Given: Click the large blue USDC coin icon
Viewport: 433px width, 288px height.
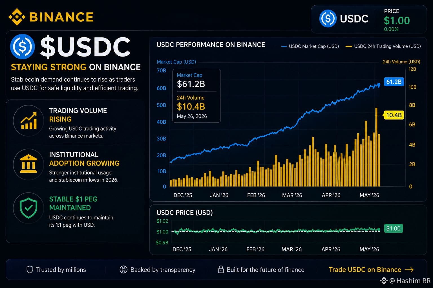Looking at the screenshot, I should 23,46.
